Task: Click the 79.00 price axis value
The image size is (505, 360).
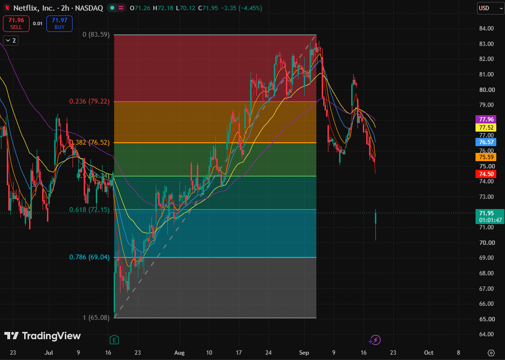Action: pos(486,105)
